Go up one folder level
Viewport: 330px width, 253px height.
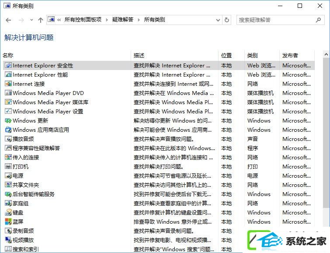[x=40, y=20]
